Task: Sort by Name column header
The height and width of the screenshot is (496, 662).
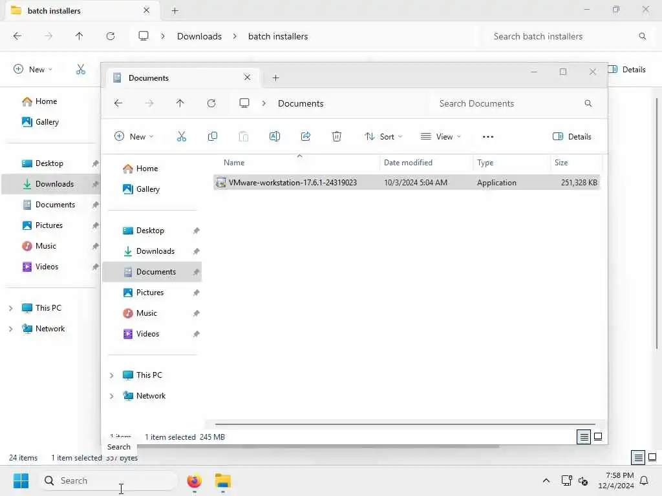Action: click(234, 163)
